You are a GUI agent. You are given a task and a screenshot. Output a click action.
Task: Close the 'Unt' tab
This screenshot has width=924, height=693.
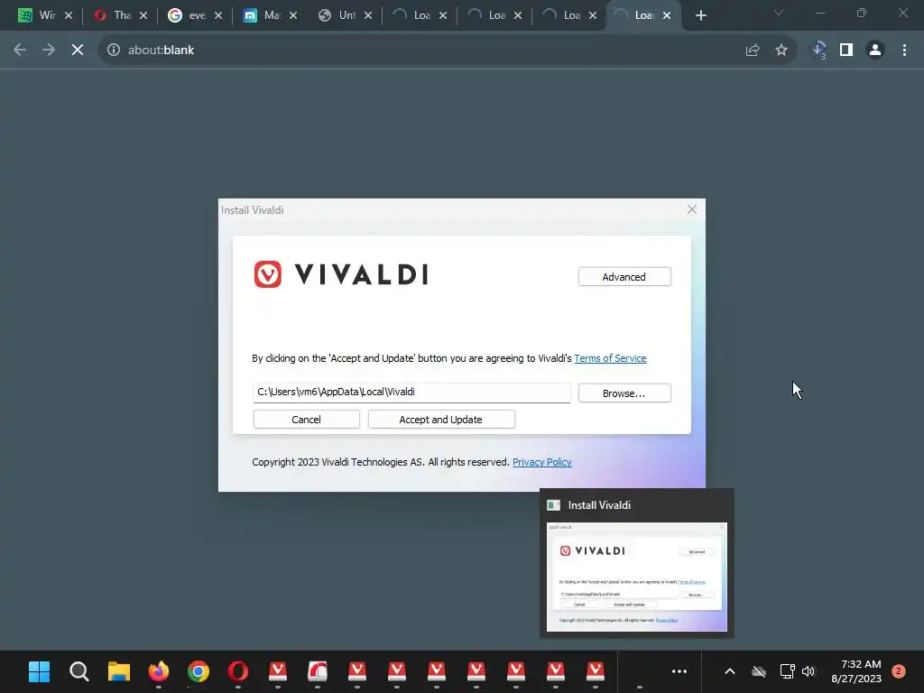pyautogui.click(x=368, y=15)
